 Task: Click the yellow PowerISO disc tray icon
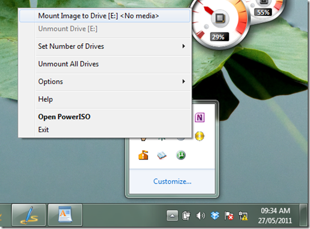click(x=200, y=136)
